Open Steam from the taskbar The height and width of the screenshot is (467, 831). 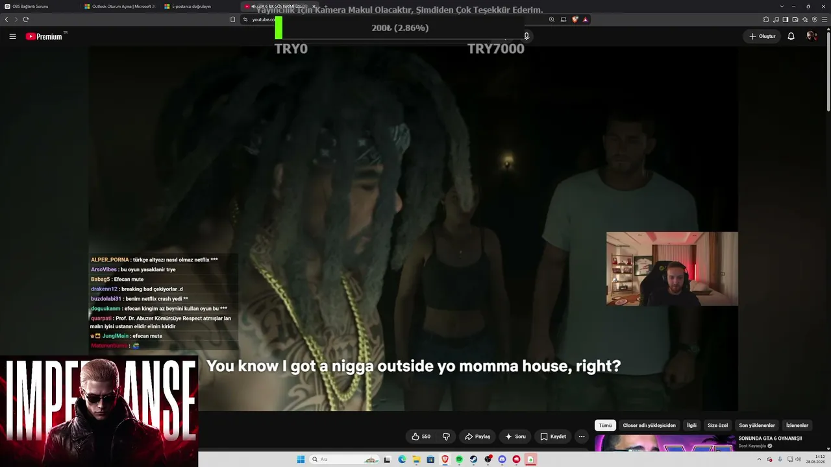coord(473,459)
